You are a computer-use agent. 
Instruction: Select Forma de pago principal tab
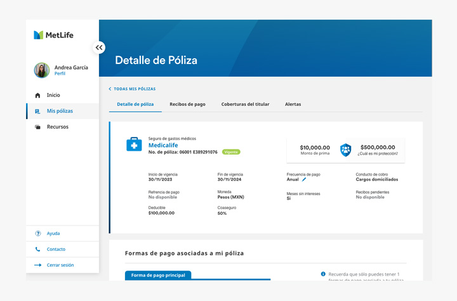click(158, 275)
